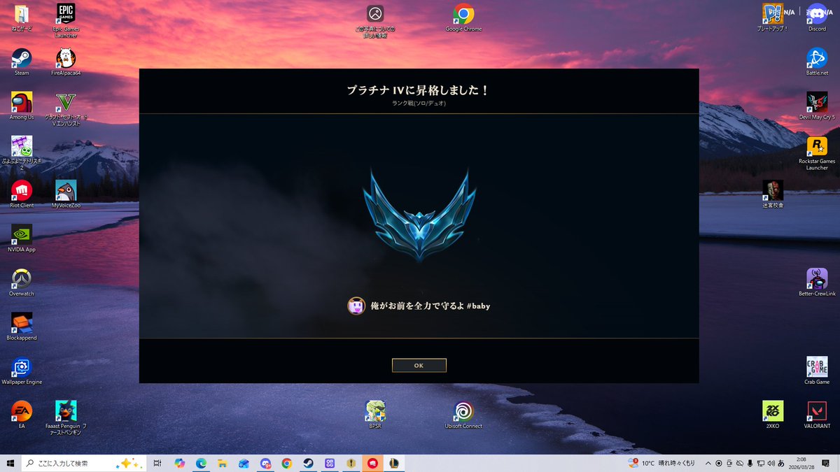Select the Puyo Puyo Tetris 2 desktop icon
The height and width of the screenshot is (472, 840).
click(x=22, y=153)
